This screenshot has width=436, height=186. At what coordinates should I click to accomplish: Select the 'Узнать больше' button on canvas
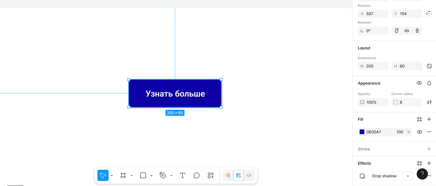175,93
